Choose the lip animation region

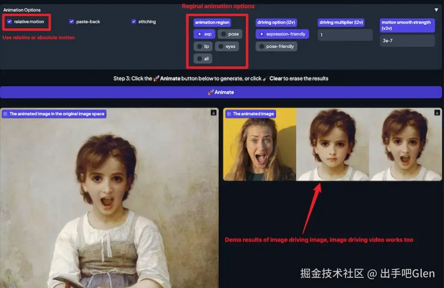203,46
